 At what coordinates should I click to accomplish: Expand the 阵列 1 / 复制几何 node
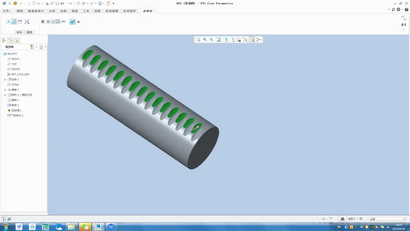click(x=5, y=95)
